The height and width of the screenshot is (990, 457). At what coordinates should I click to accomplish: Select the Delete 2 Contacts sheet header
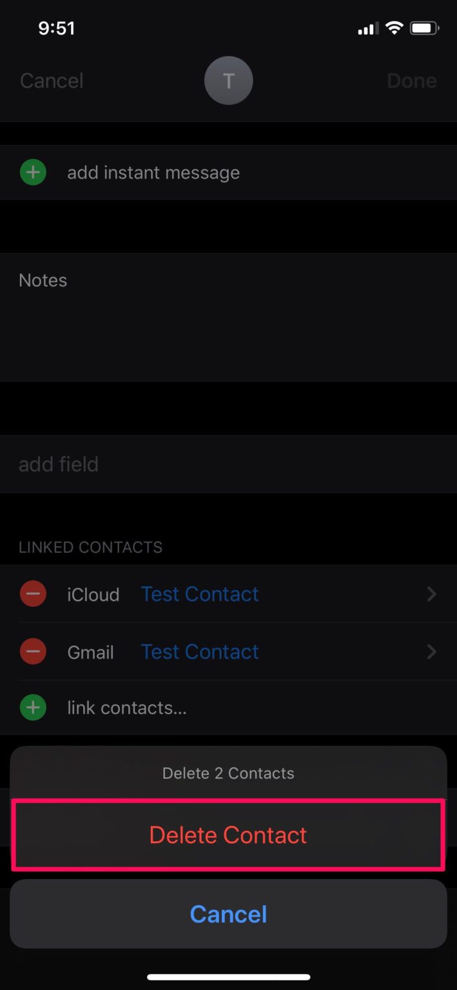[x=228, y=773]
